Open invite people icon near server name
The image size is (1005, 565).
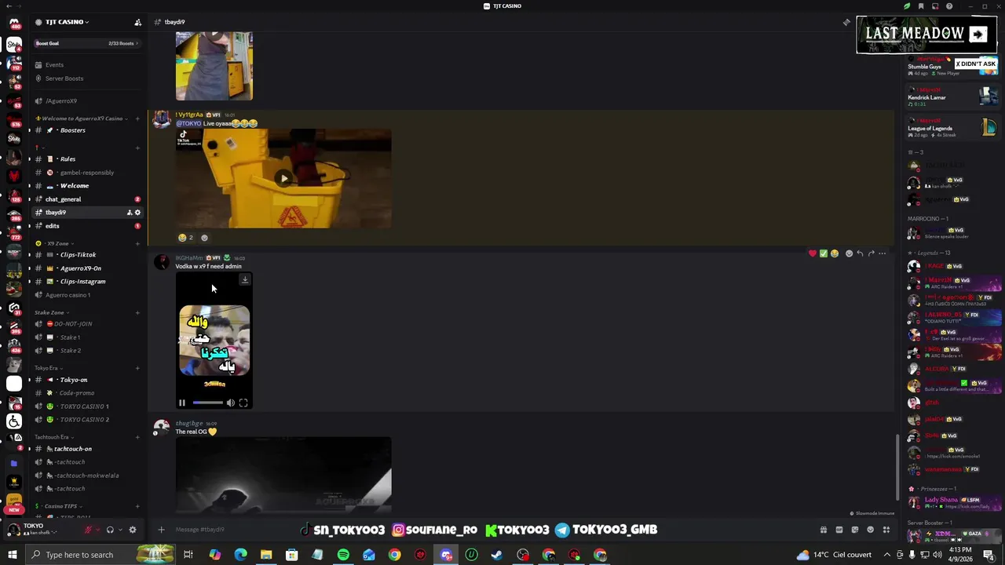coord(137,22)
